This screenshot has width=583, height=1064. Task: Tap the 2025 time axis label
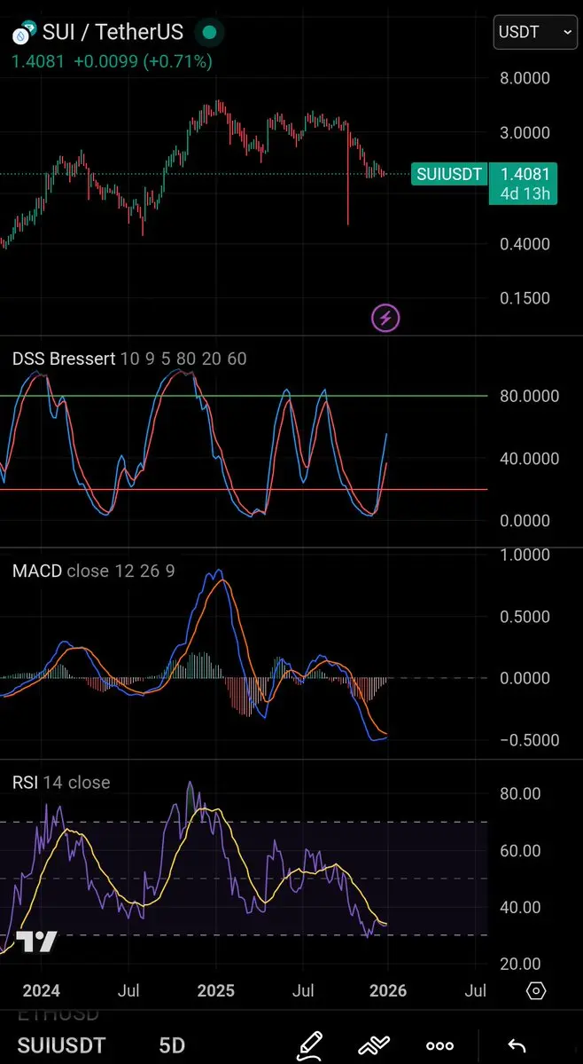(x=215, y=990)
